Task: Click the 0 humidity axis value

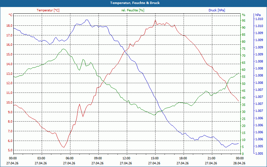Action: 243,154
